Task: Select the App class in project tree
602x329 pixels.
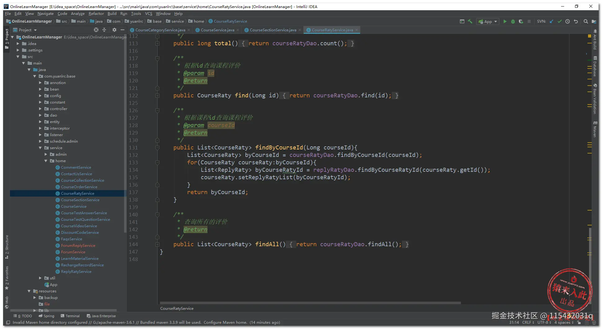Action: point(51,285)
